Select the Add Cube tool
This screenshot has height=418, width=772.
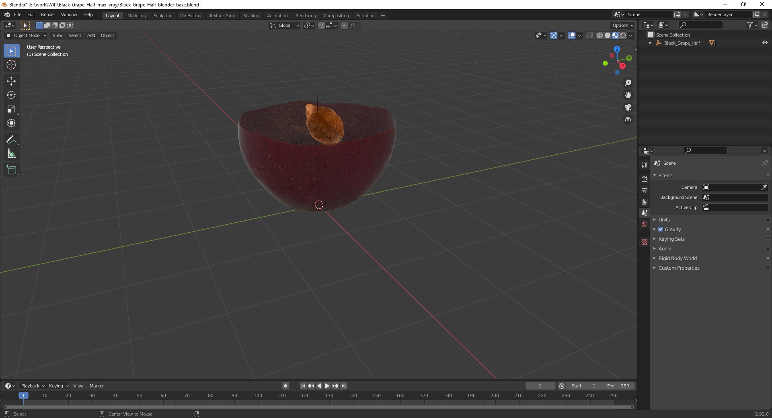[x=11, y=170]
